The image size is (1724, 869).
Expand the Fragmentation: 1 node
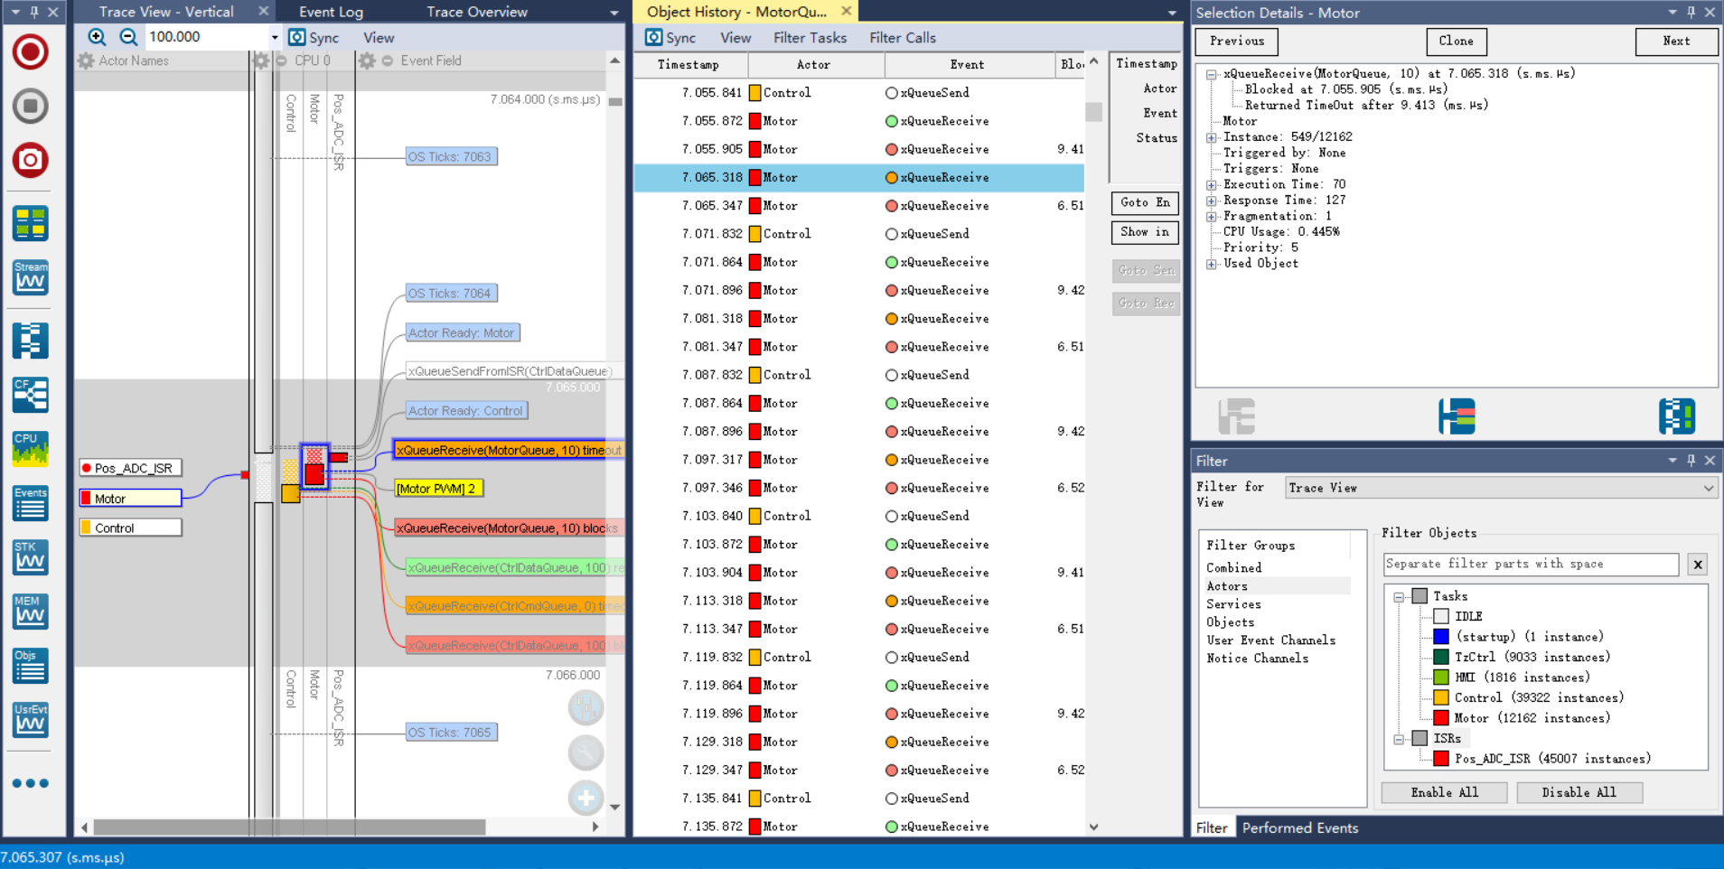pos(1212,216)
